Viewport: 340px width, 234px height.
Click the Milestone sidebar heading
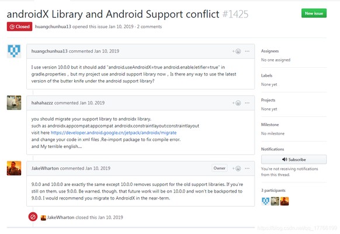[270, 125]
